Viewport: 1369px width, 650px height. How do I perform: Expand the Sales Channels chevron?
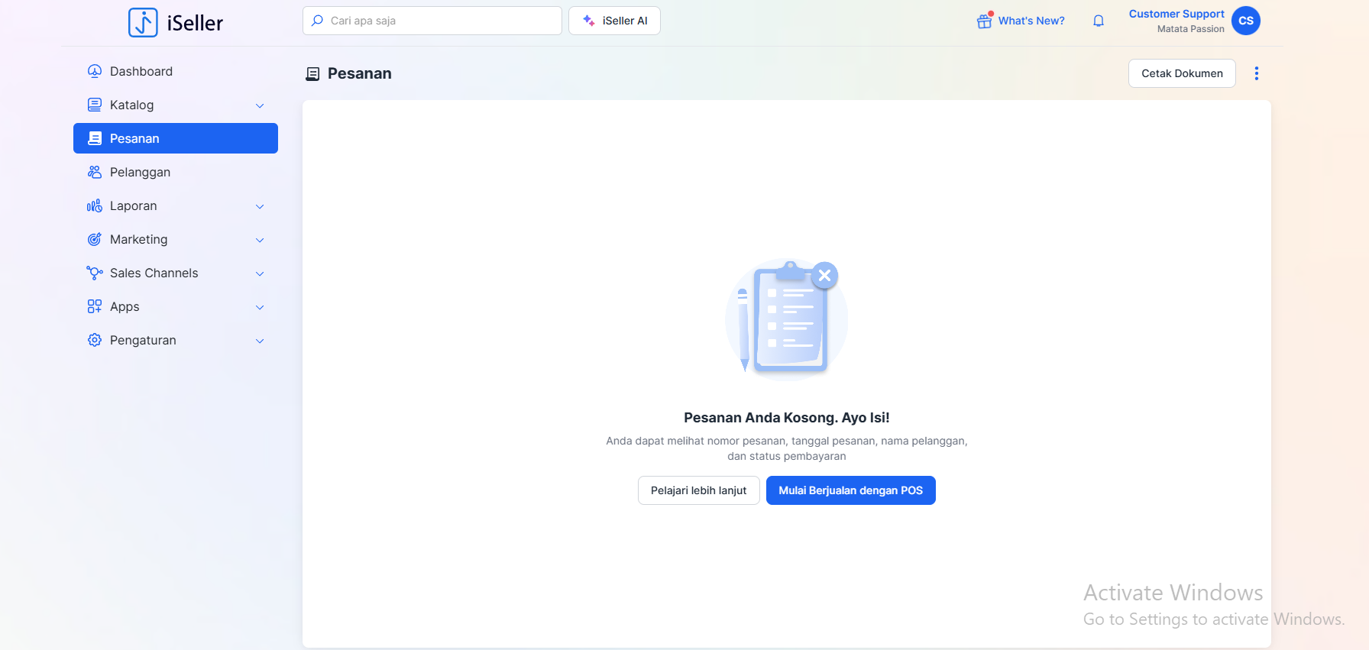point(260,273)
